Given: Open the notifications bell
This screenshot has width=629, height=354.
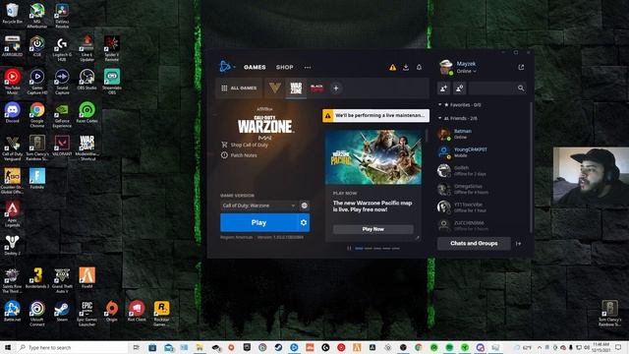Looking at the screenshot, I should (420, 68).
